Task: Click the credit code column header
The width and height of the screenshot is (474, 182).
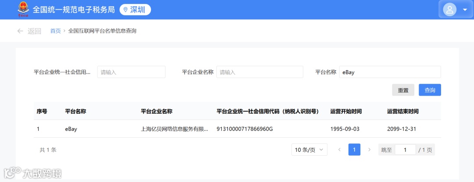Action: (x=268, y=111)
